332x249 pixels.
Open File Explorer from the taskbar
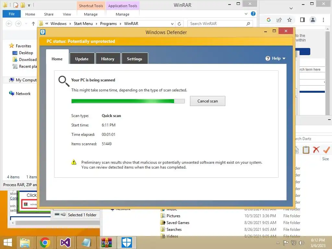point(25,243)
